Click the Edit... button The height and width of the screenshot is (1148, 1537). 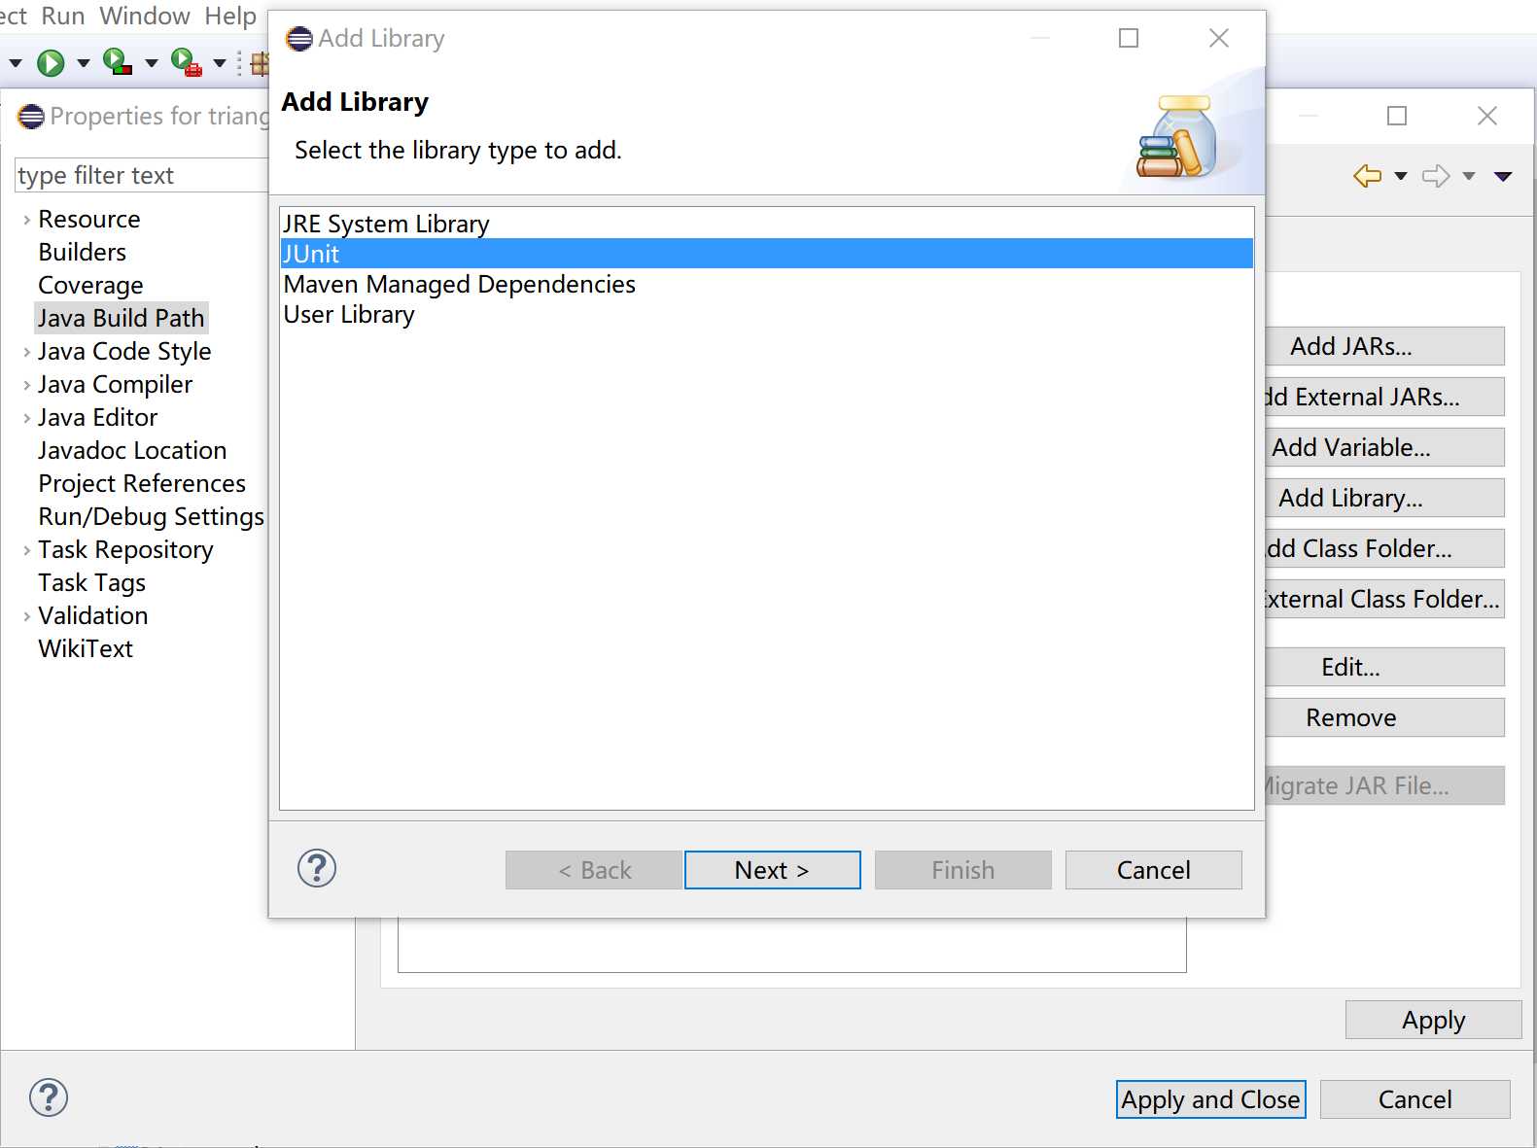pos(1385,667)
